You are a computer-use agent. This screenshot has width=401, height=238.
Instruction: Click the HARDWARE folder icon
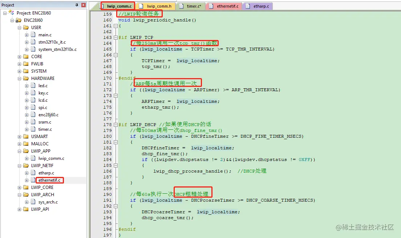[x=26, y=78]
